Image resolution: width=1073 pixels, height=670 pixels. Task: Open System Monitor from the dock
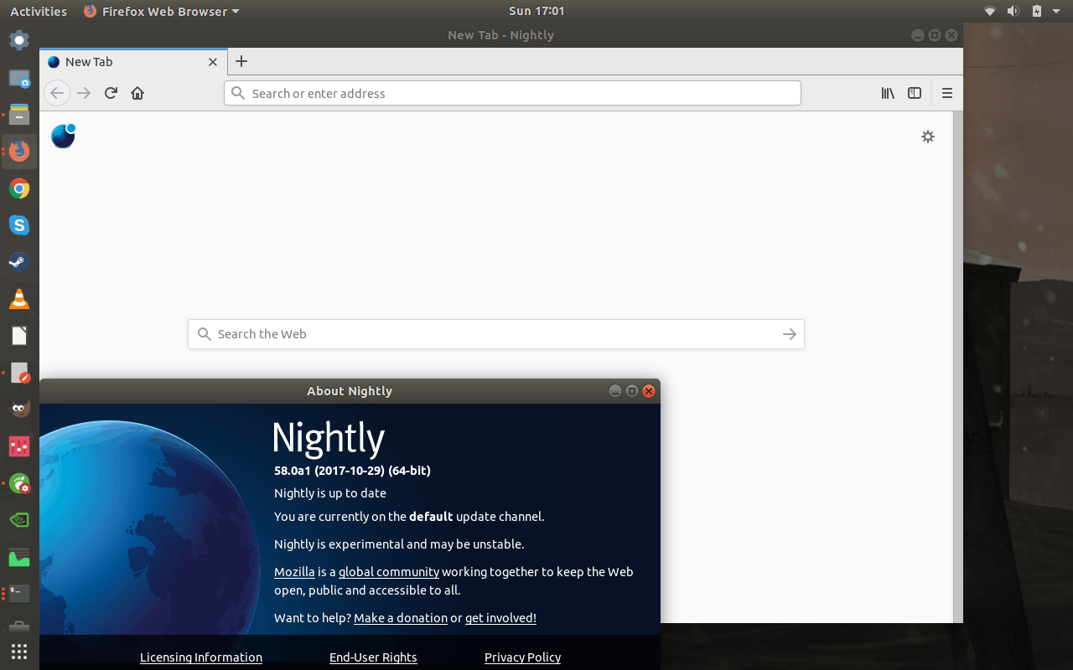point(19,557)
